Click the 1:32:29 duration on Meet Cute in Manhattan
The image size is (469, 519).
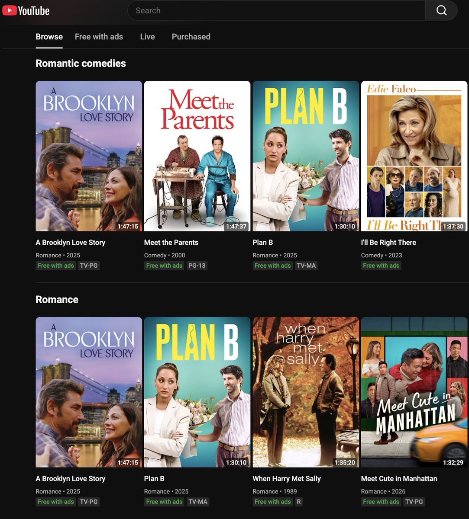pos(453,462)
